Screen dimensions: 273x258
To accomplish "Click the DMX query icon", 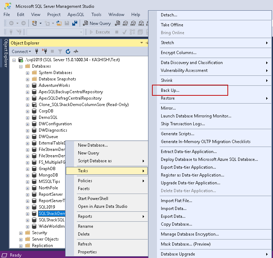I will [133, 23].
